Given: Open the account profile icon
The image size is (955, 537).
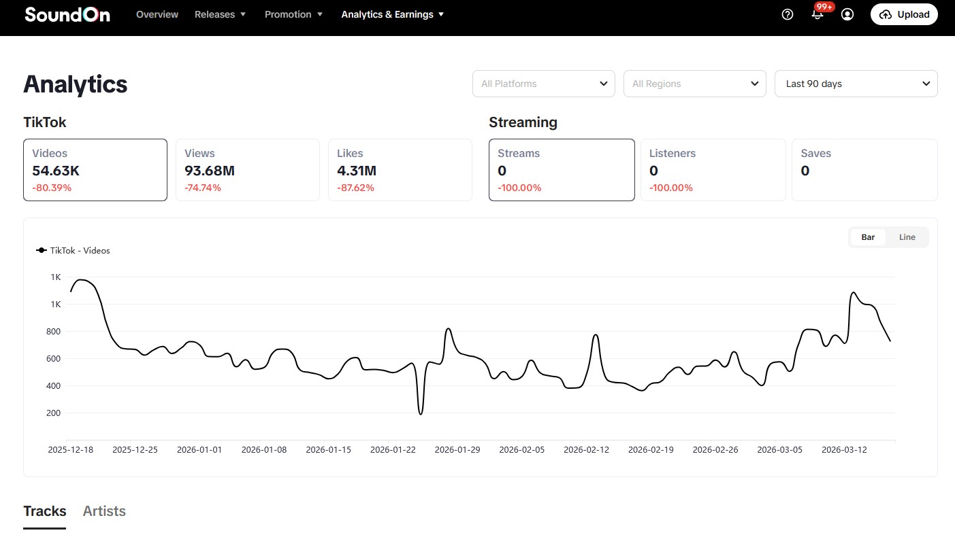Looking at the screenshot, I should click(847, 14).
